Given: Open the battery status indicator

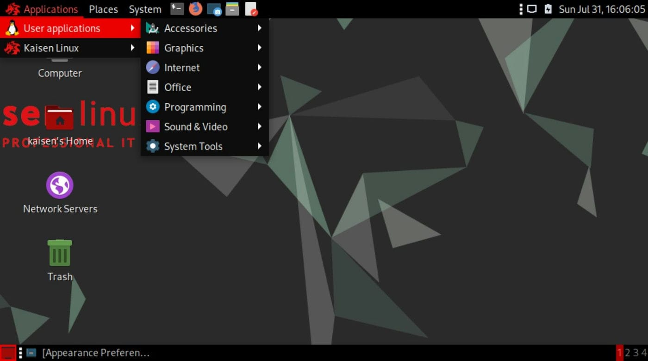Looking at the screenshot, I should pyautogui.click(x=547, y=8).
